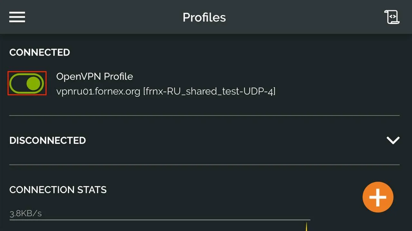This screenshot has width=412, height=231.
Task: Open the log file icon in header
Action: [392, 17]
